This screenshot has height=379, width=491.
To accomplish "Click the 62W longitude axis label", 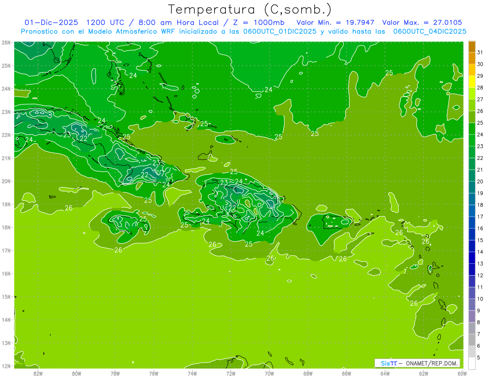I will [423, 373].
